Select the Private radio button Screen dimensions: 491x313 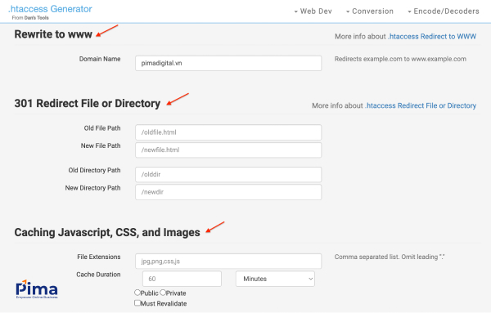point(163,293)
